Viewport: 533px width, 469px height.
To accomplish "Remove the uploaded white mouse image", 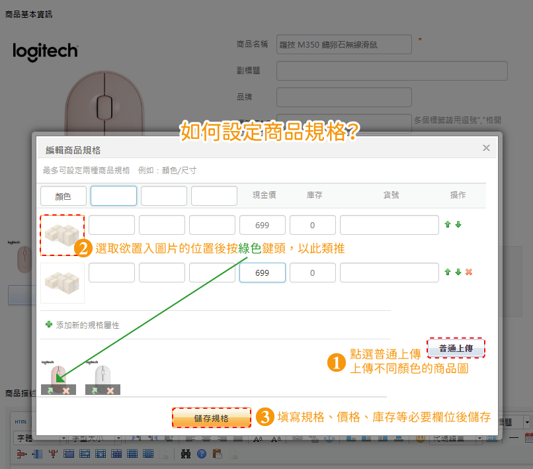I will (110, 391).
